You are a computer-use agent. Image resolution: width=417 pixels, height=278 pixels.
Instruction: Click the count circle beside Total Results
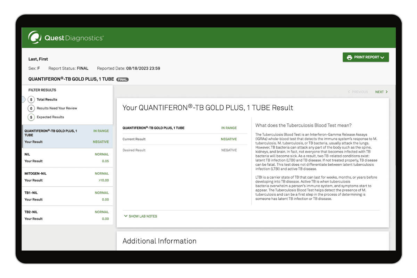[x=31, y=100]
